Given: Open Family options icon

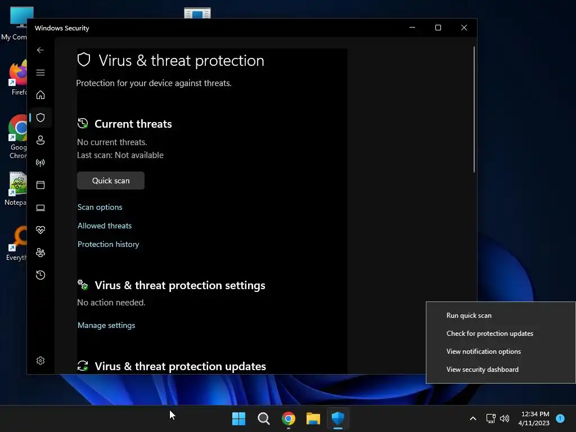Looking at the screenshot, I should (x=40, y=253).
